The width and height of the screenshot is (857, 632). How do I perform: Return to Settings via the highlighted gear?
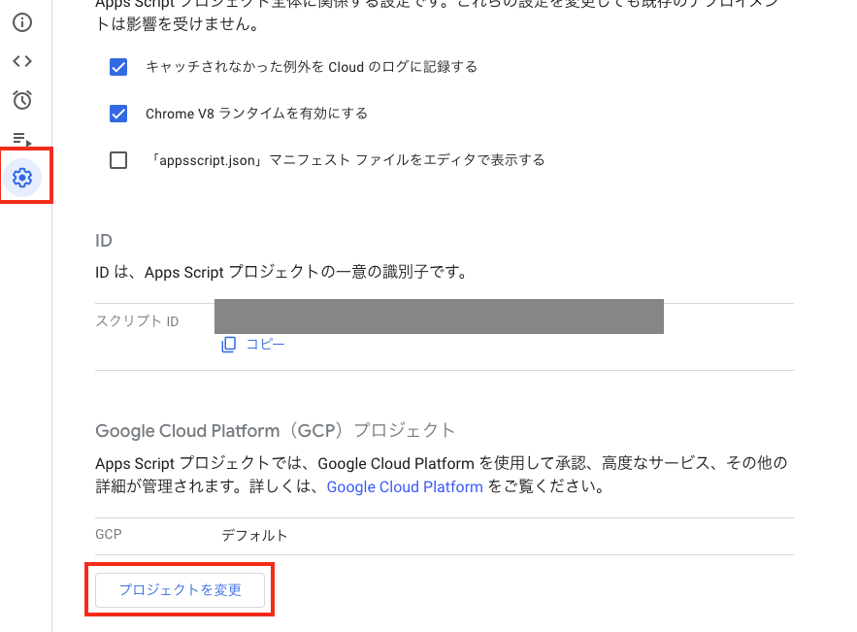pyautogui.click(x=21, y=176)
